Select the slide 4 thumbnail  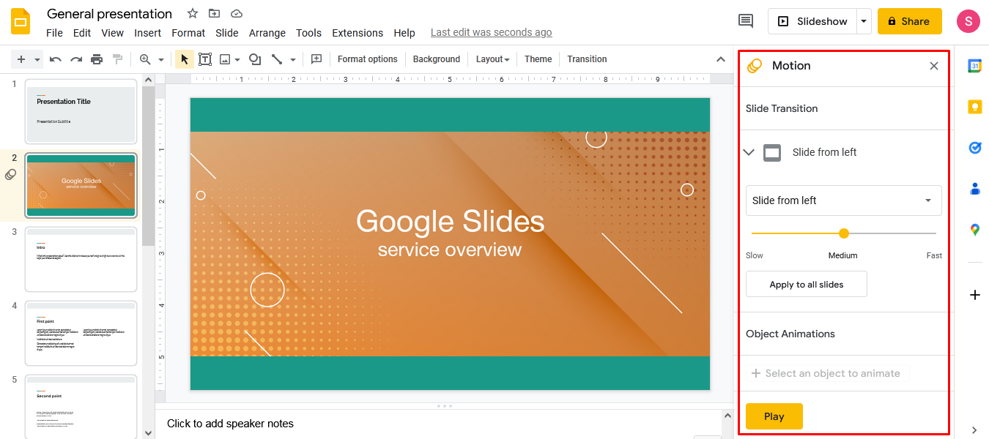tap(81, 333)
